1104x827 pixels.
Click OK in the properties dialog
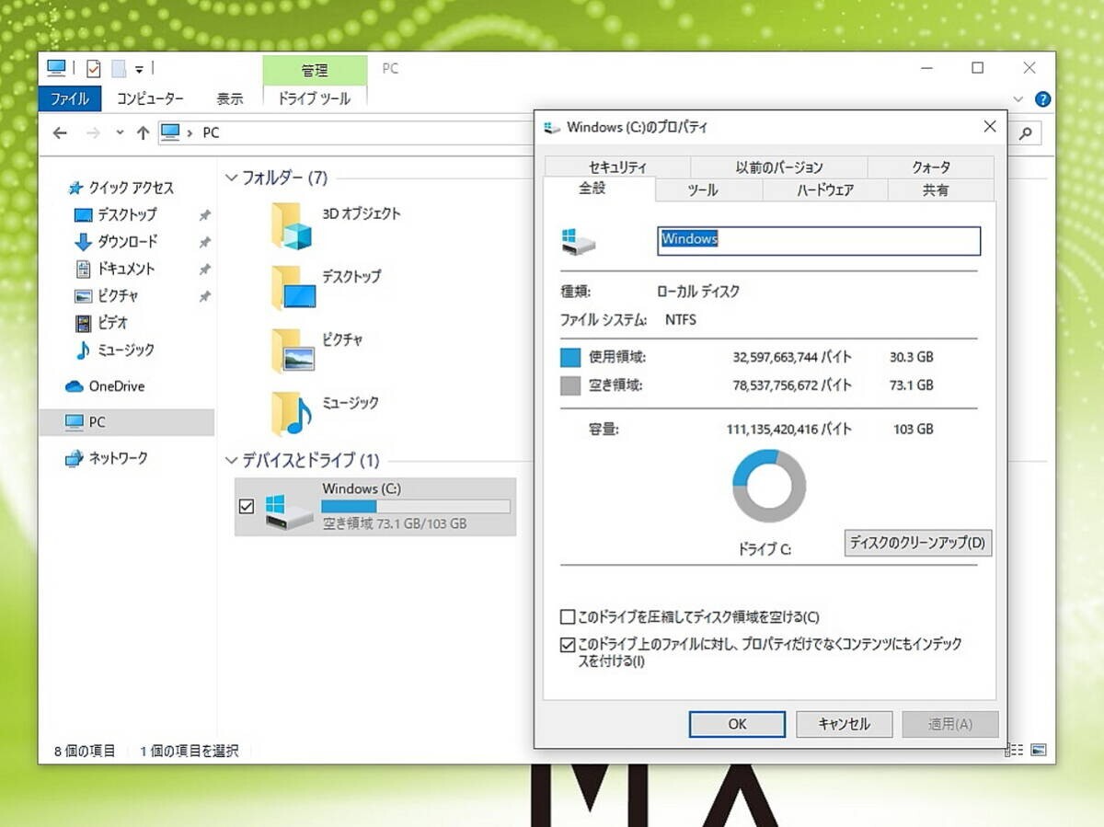737,724
